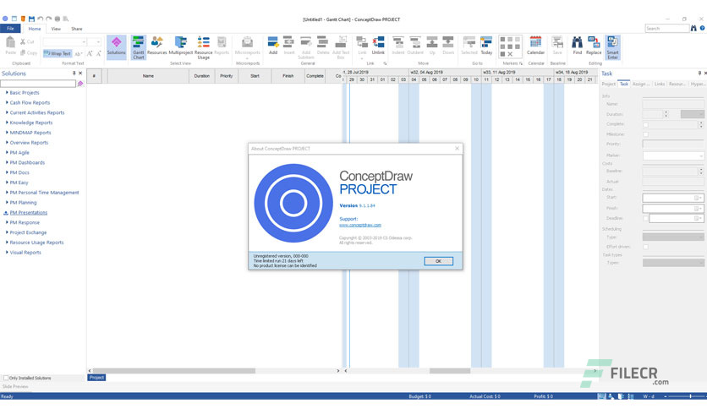Click the Name field in Task panel
The image size is (707, 409).
pyautogui.click(x=672, y=104)
